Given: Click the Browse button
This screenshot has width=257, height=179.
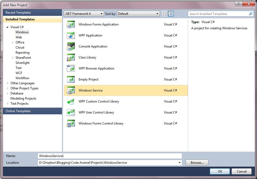Looking at the screenshot, I should [197, 162].
